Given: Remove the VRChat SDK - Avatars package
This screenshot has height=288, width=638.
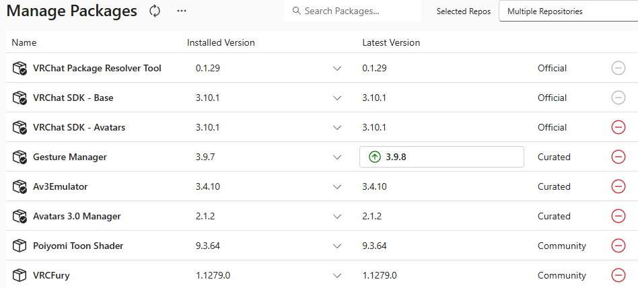Looking at the screenshot, I should coord(618,127).
